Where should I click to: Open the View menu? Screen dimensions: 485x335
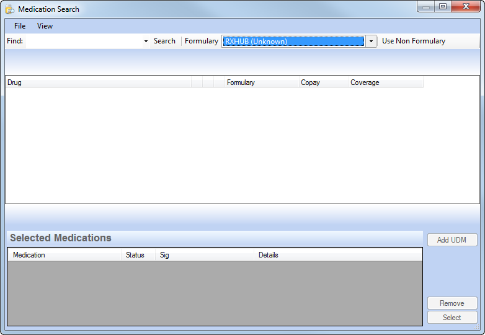(x=45, y=26)
